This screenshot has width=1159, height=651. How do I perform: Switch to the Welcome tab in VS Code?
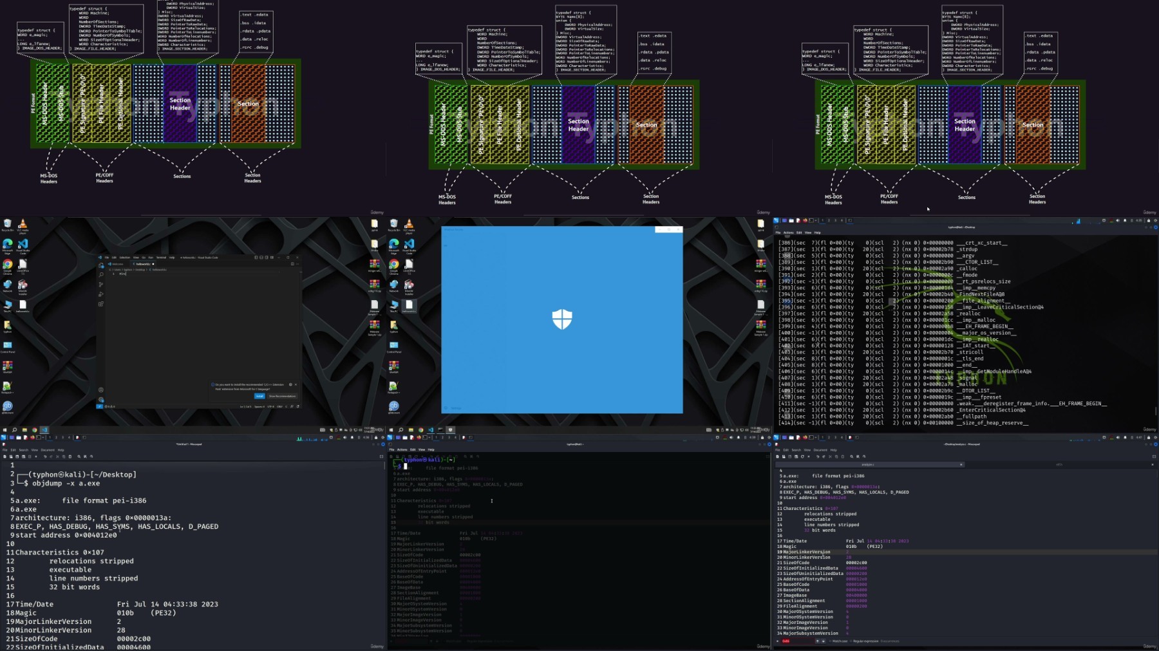tap(118, 264)
